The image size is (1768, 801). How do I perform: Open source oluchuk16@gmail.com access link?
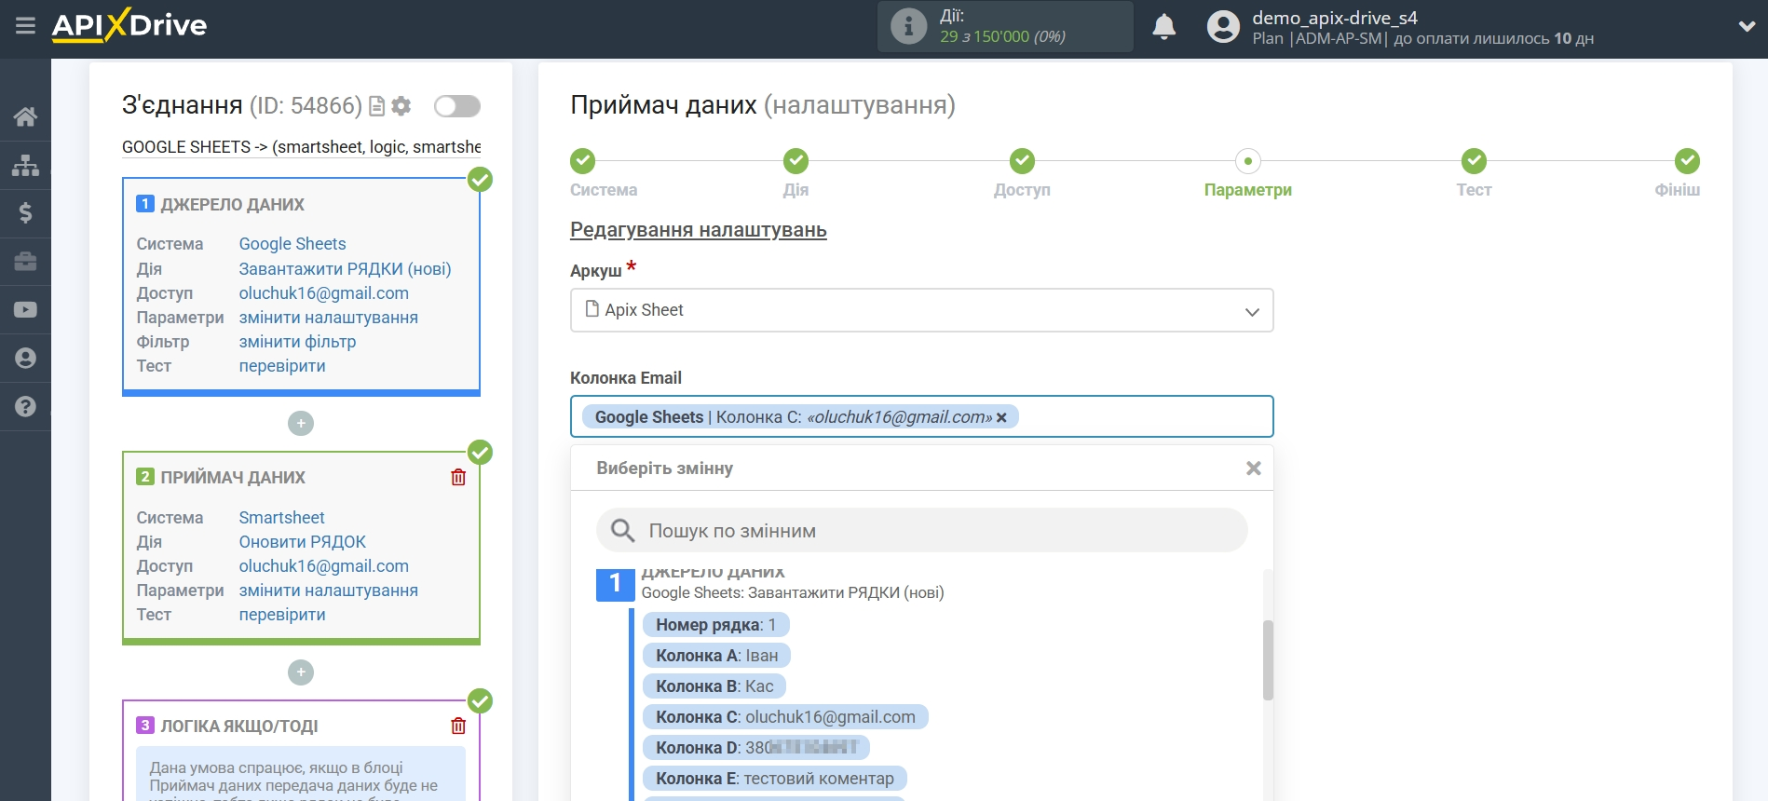tap(323, 293)
